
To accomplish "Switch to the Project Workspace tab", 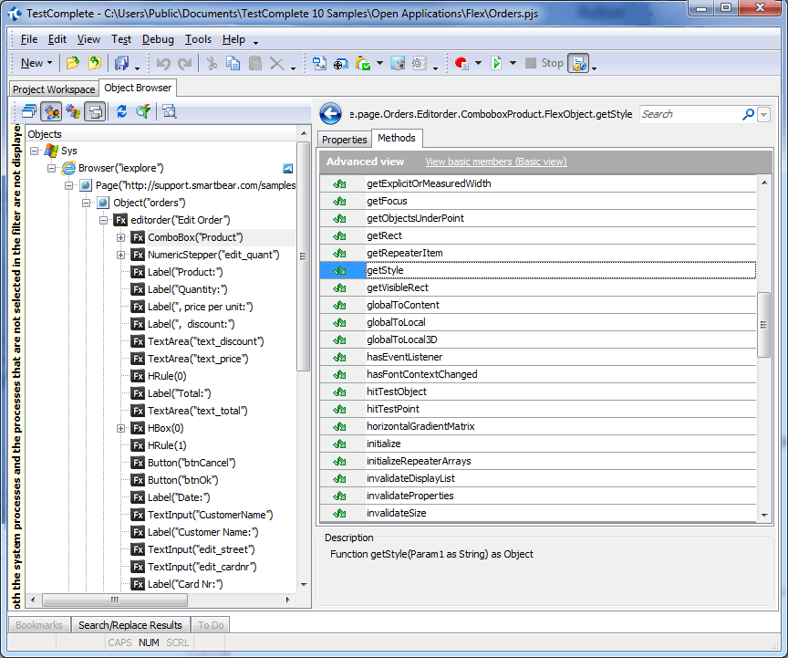I will (53, 89).
